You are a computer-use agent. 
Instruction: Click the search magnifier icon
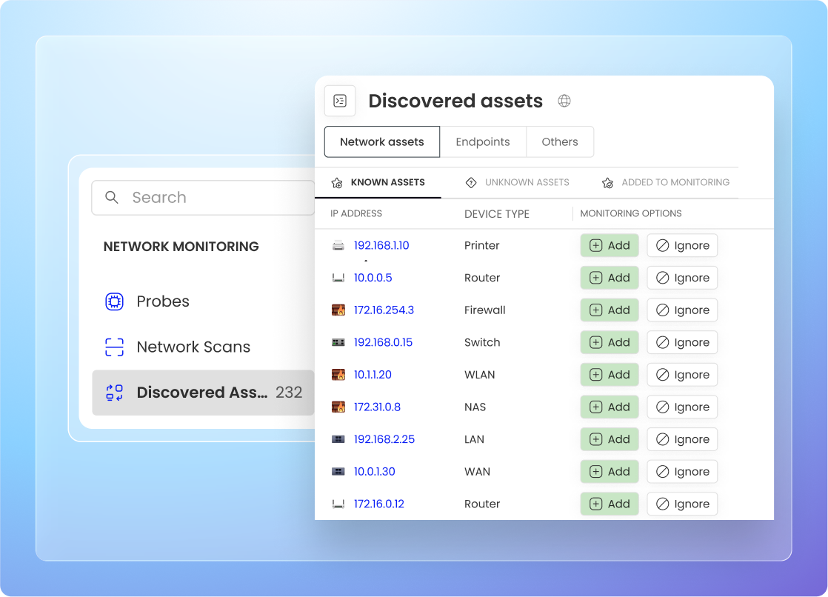tap(112, 198)
